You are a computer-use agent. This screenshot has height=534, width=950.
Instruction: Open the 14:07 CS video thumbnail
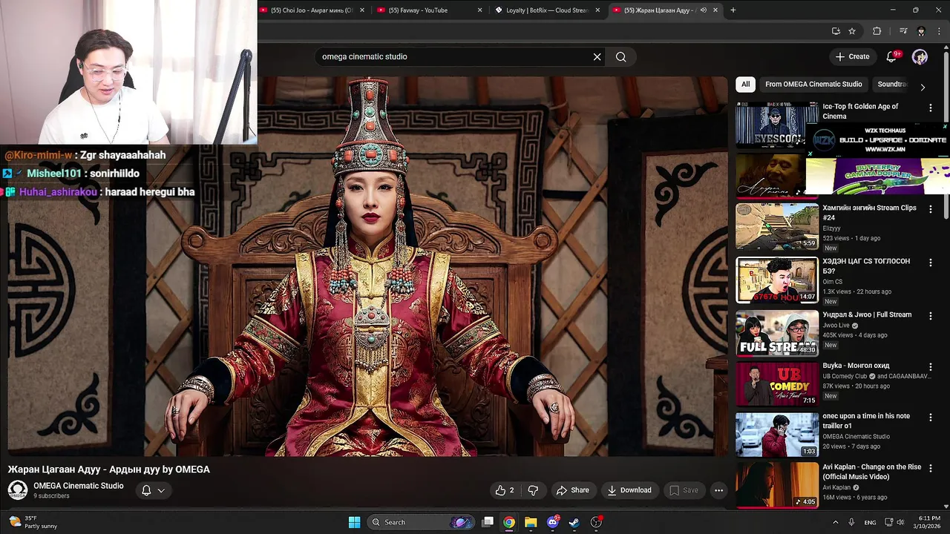point(777,280)
